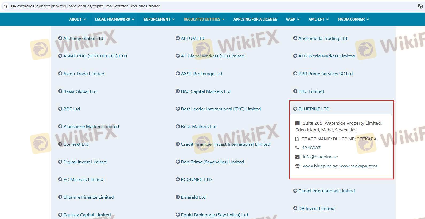Viewport: 425px width, 219px height.
Task: Expand Alchemy Global Ltd entry
Action: tap(83, 38)
